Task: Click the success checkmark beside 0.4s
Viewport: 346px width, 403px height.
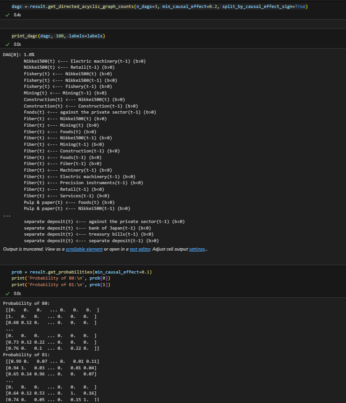Action: [x=7, y=15]
